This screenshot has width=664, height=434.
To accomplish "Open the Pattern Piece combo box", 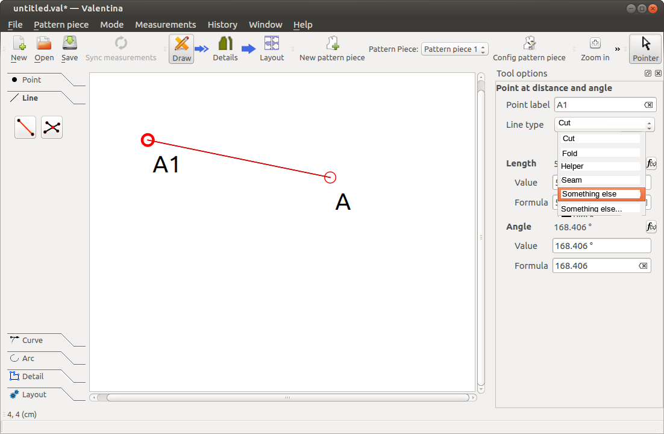I will coord(454,49).
